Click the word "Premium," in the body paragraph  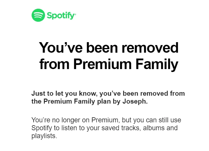pyautogui.click(x=105, y=120)
